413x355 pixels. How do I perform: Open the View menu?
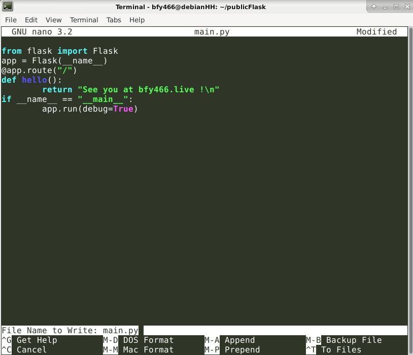pyautogui.click(x=53, y=20)
